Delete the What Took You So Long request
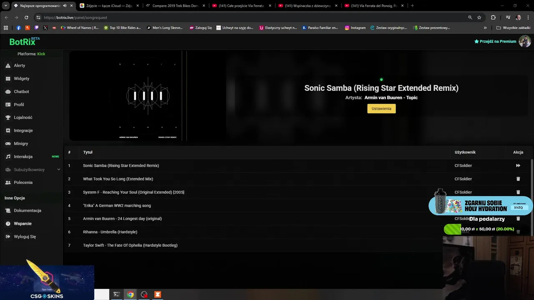The width and height of the screenshot is (534, 300). click(x=518, y=179)
